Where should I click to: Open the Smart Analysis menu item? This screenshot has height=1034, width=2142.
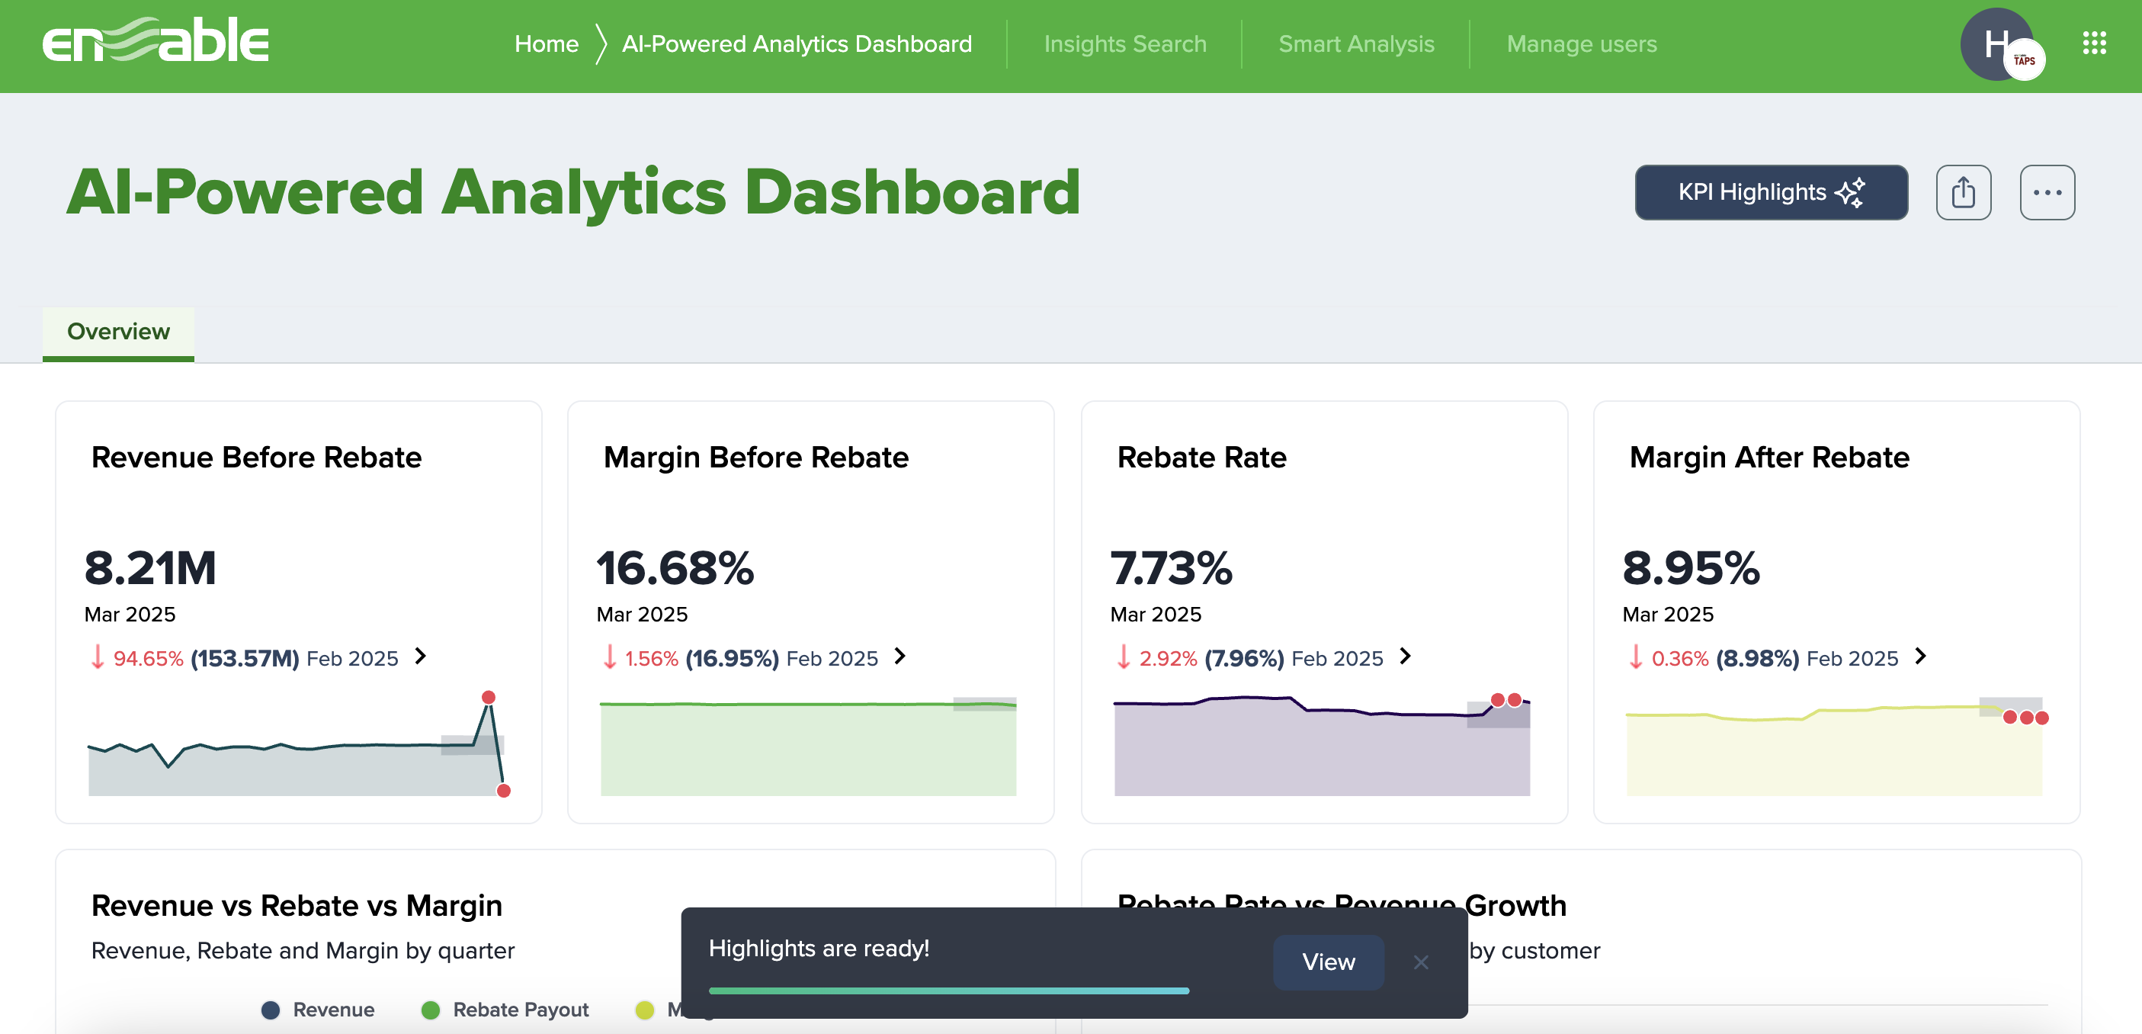point(1356,43)
